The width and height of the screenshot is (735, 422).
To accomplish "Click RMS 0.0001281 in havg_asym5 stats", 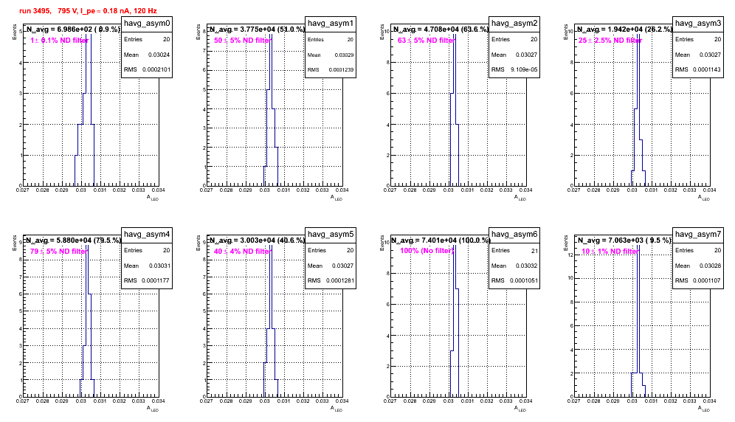I will click(331, 280).
